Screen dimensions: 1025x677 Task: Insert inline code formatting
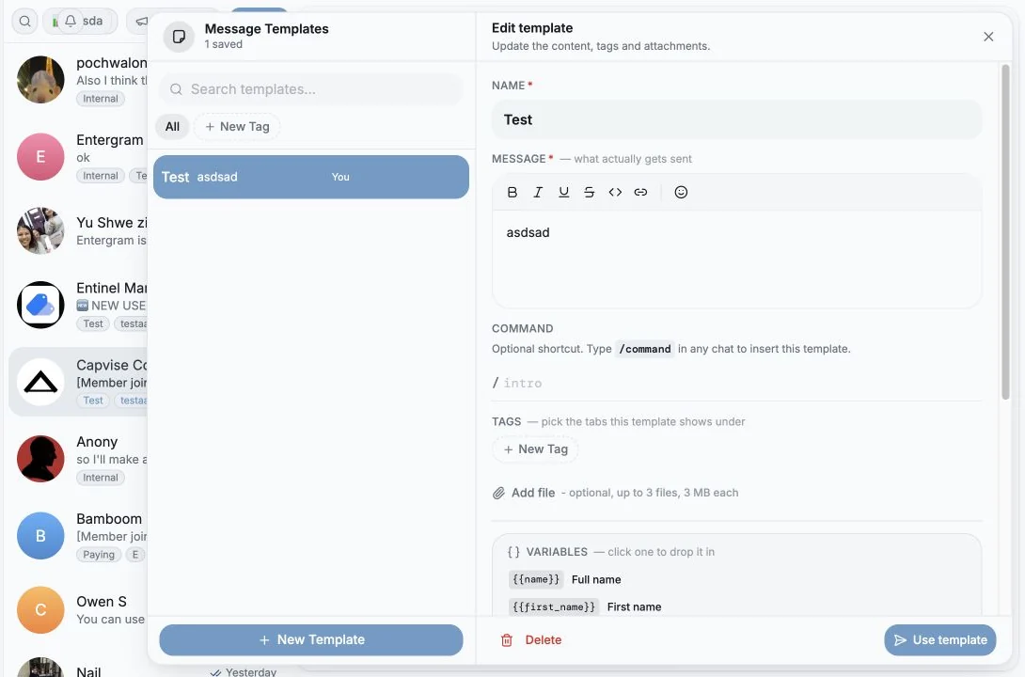coord(615,192)
